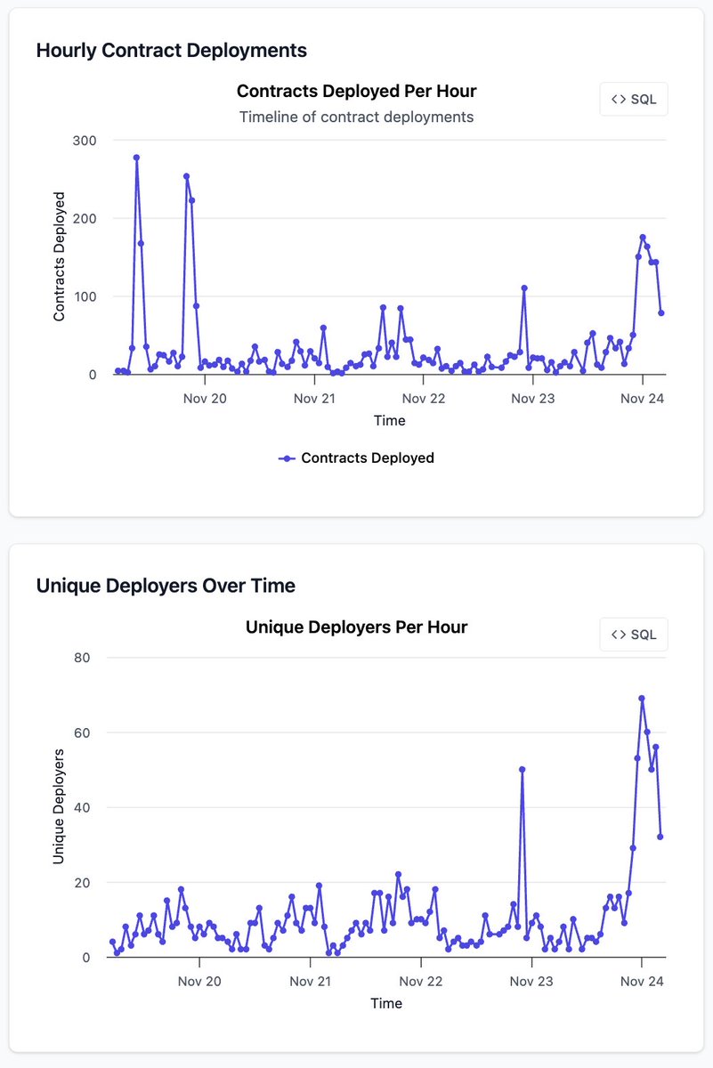The image size is (713, 1068).
Task: Click the 'Unique Deployers Over Time' heading
Action: (x=166, y=586)
